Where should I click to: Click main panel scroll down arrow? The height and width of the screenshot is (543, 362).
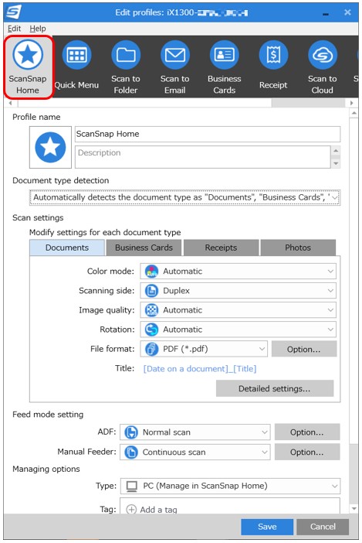click(x=354, y=509)
